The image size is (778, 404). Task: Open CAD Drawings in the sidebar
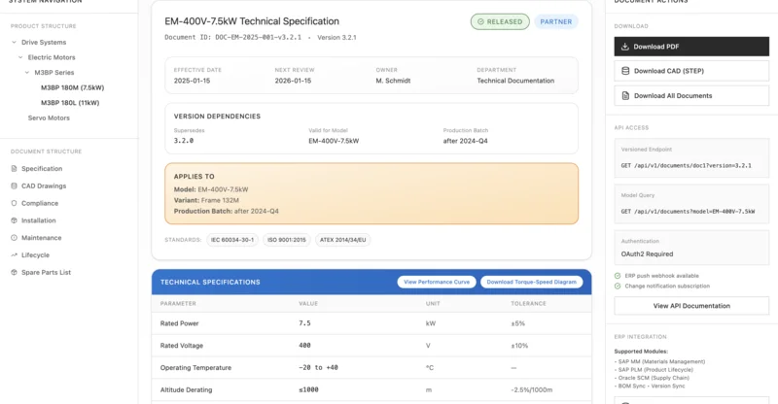(x=44, y=185)
